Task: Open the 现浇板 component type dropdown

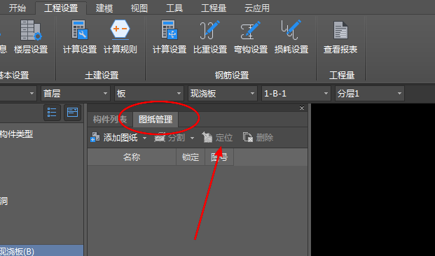Action: click(x=223, y=93)
